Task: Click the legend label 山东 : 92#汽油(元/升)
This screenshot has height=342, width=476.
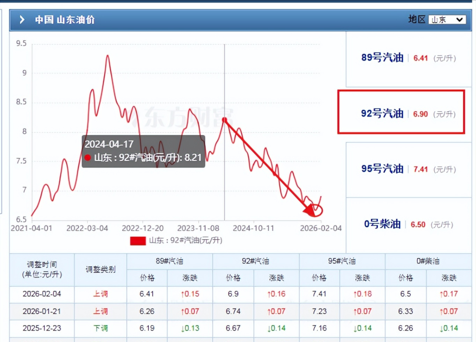Action: 185,240
